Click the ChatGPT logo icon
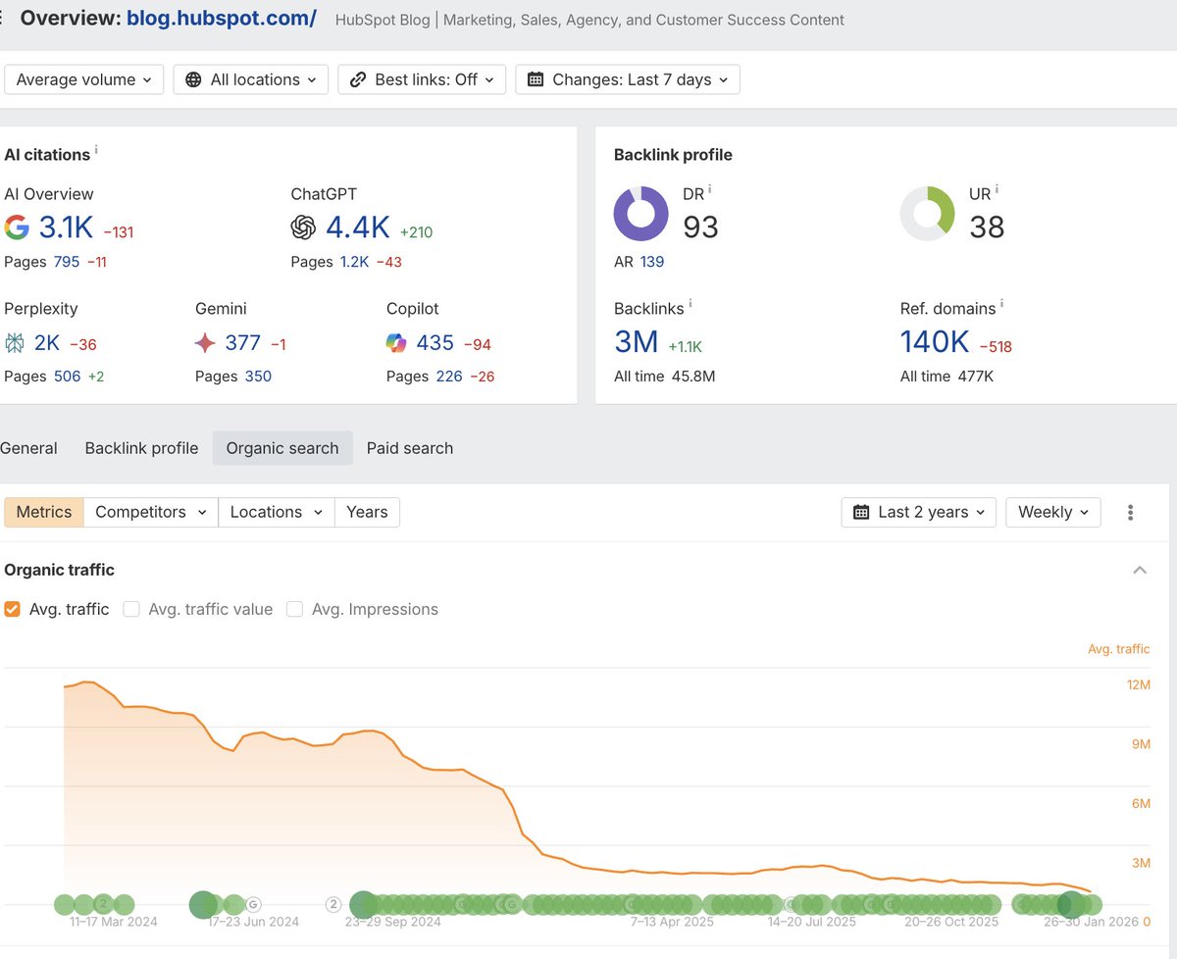Image resolution: width=1177 pixels, height=959 pixels. click(303, 227)
